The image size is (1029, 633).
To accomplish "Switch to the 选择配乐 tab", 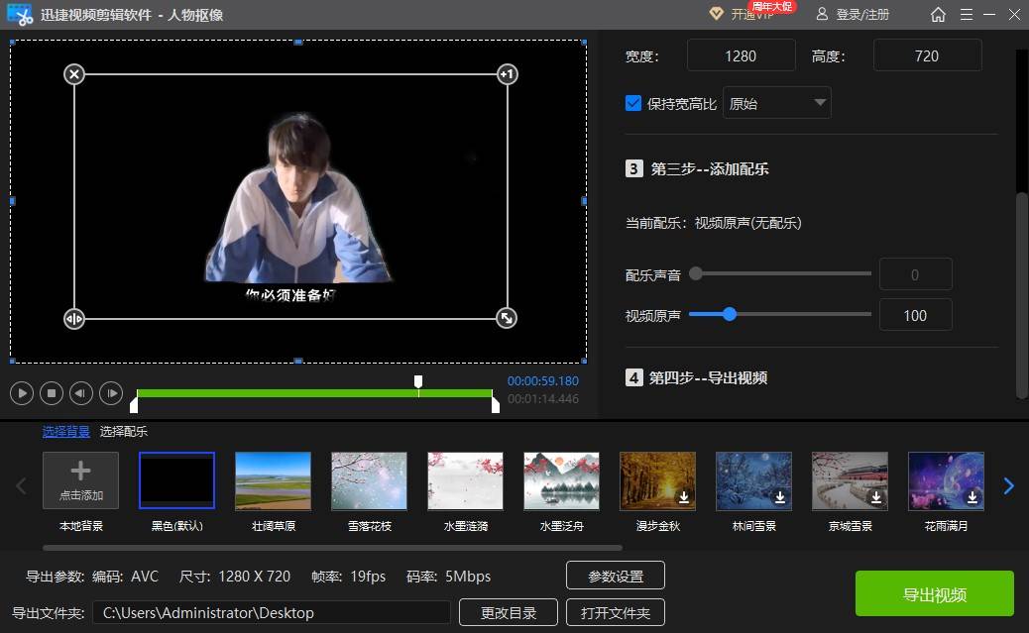I will pyautogui.click(x=123, y=432).
